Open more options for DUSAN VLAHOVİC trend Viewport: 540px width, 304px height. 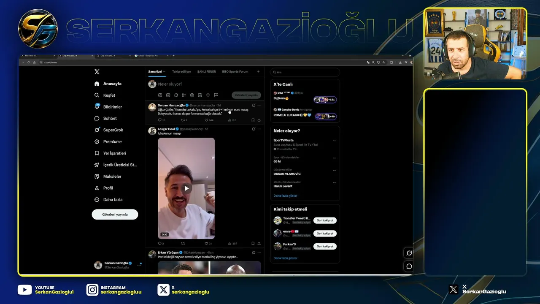335,170
